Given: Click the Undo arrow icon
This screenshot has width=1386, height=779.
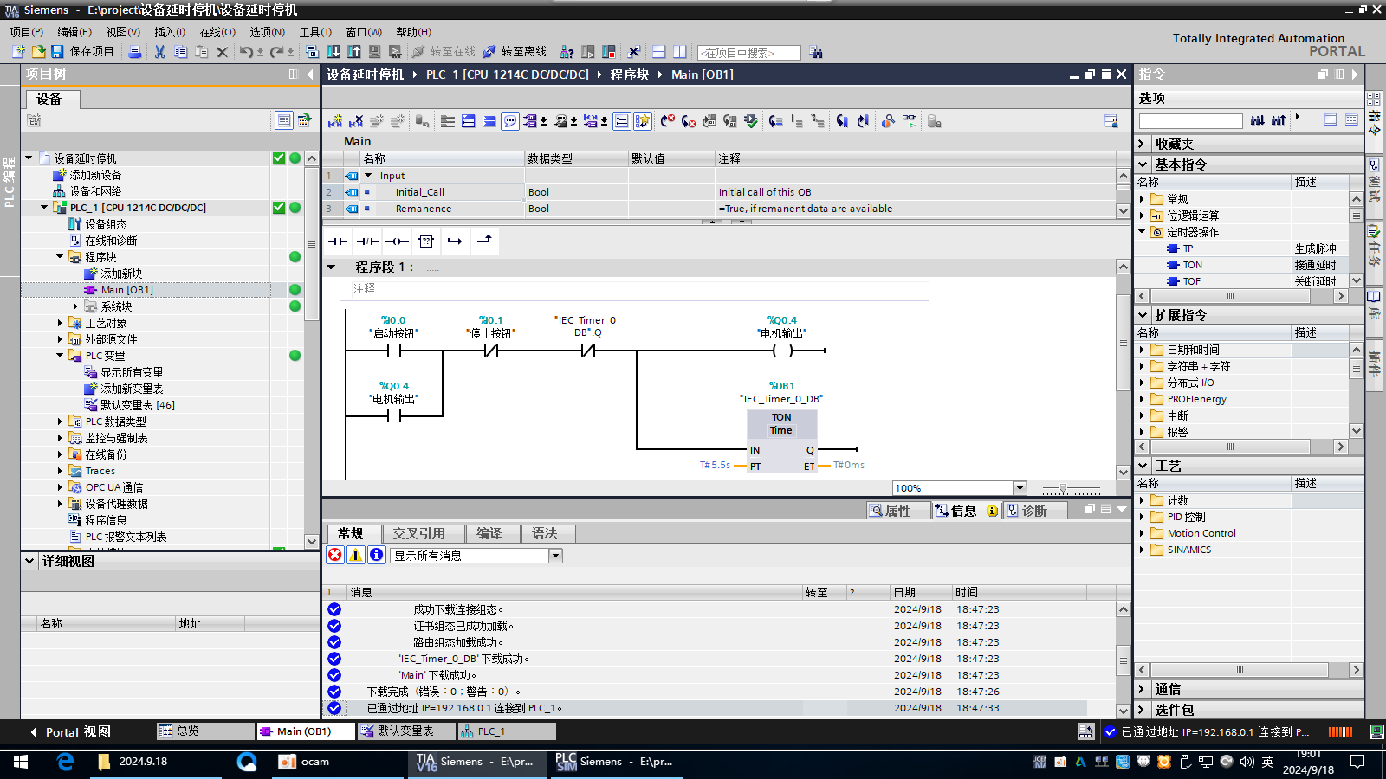Looking at the screenshot, I should [x=247, y=52].
